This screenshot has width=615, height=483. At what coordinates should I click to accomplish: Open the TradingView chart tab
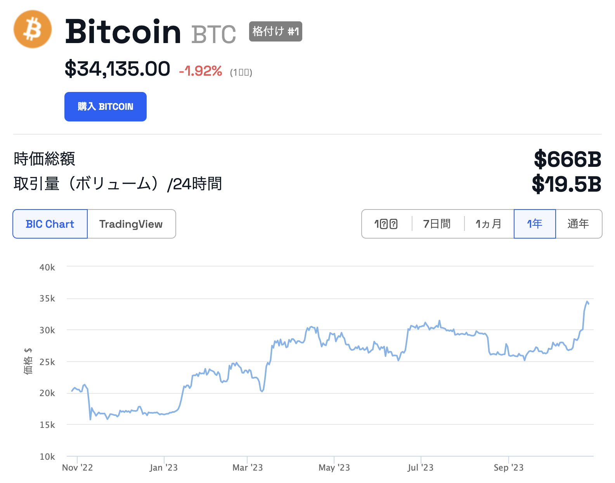tap(131, 224)
